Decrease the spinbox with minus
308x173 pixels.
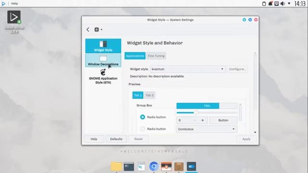point(194,120)
